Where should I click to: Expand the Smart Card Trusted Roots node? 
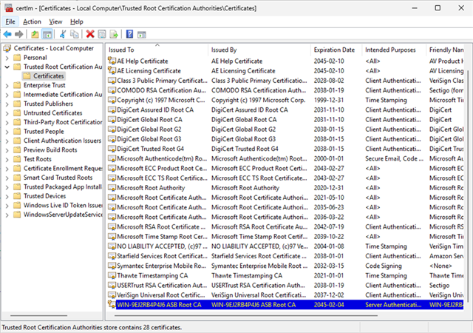pos(7,178)
